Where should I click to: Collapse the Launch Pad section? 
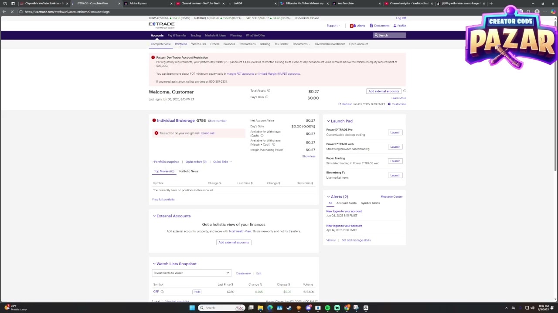328,121
